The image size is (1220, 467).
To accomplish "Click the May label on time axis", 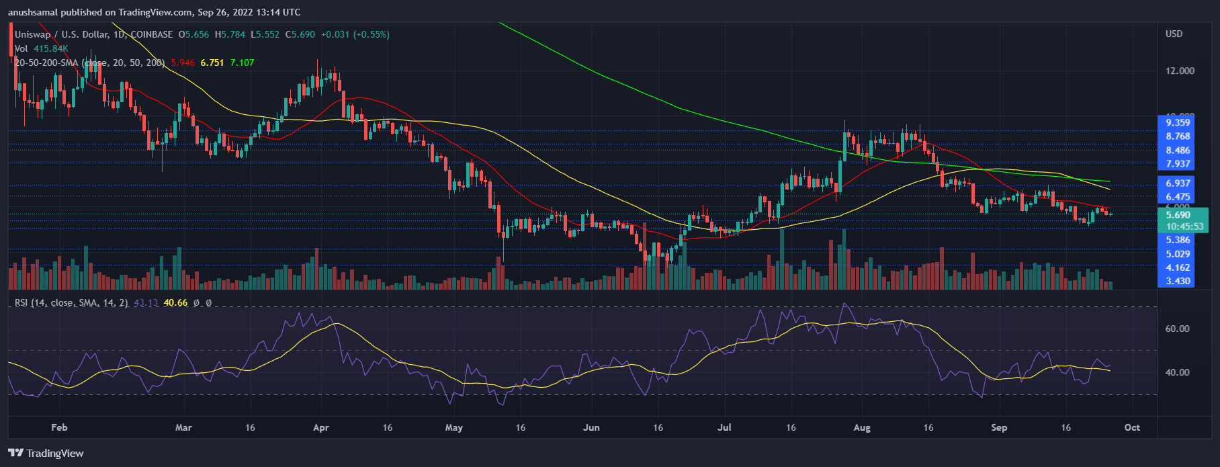I will coord(454,427).
